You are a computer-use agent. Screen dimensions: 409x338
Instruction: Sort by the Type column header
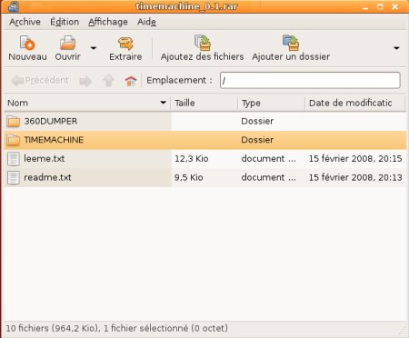point(271,103)
